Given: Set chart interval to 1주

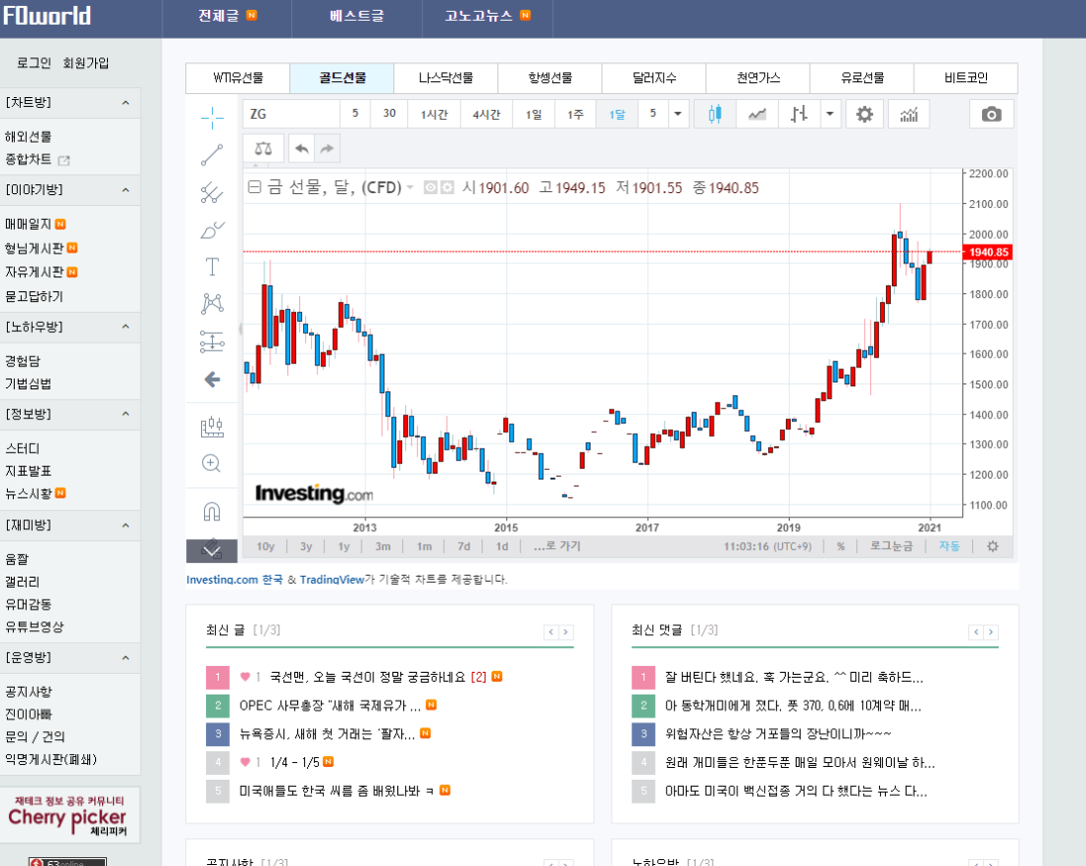Looking at the screenshot, I should (x=576, y=114).
